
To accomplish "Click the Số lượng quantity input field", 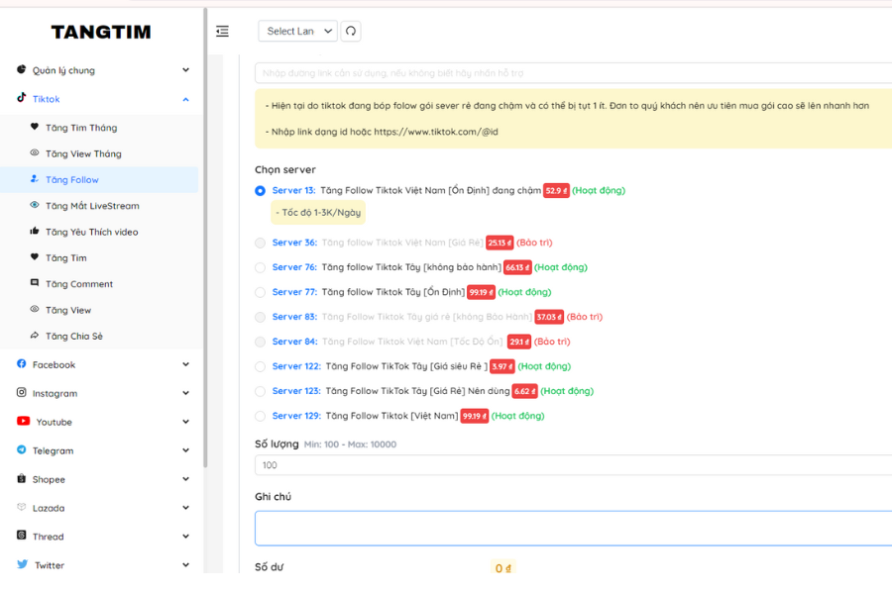I will click(x=574, y=465).
